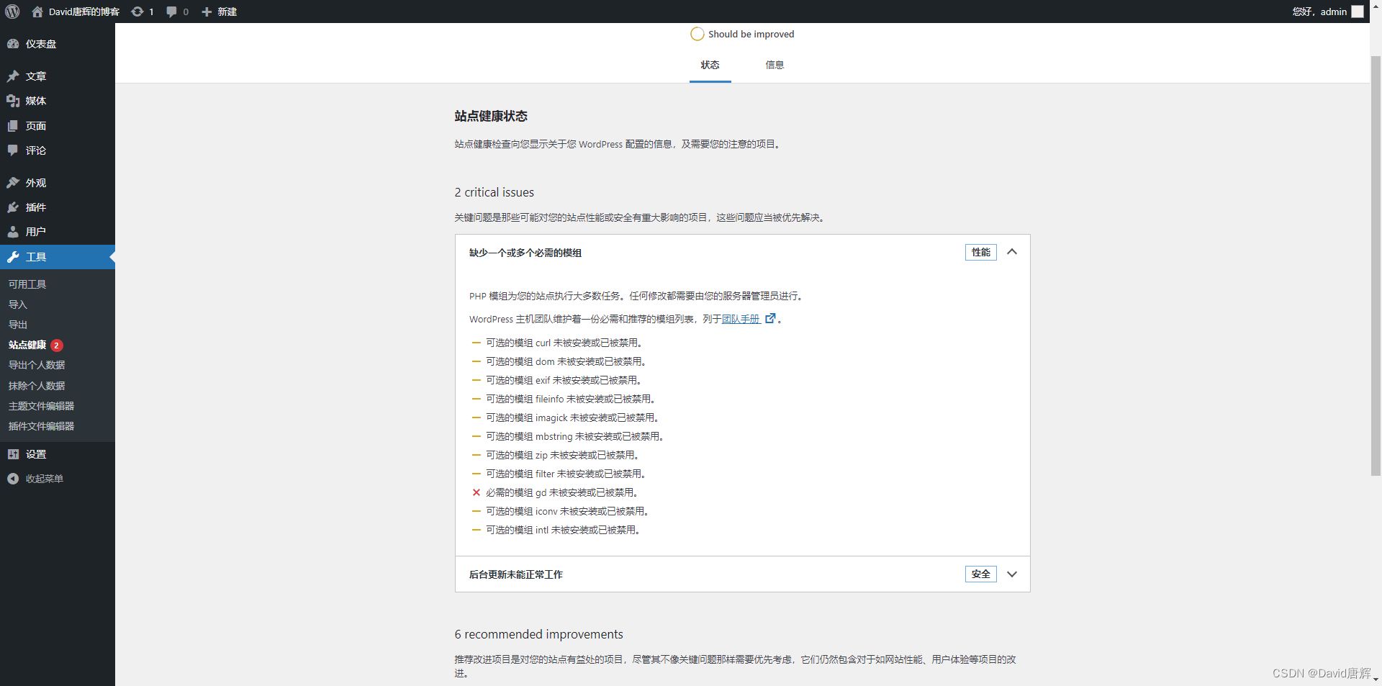
Task: Open the 页面 menu
Action: (x=58, y=126)
